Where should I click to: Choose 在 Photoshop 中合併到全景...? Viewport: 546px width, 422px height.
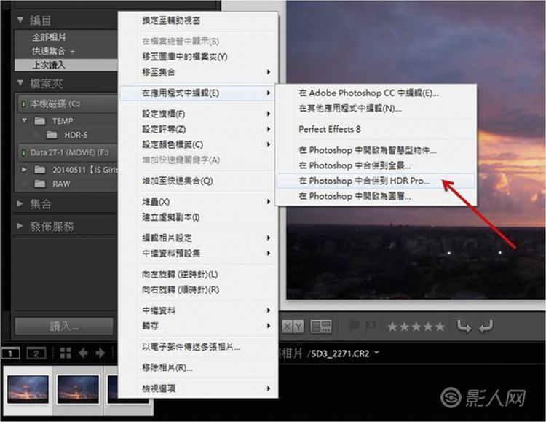[x=376, y=165]
